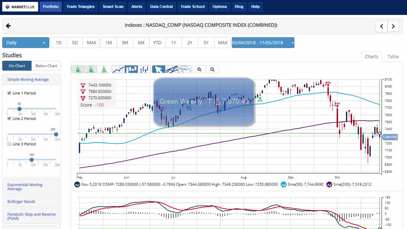This screenshot has height=229, width=407.
Task: Uncheck Line 1 Period checkbox
Action: [x=9, y=93]
